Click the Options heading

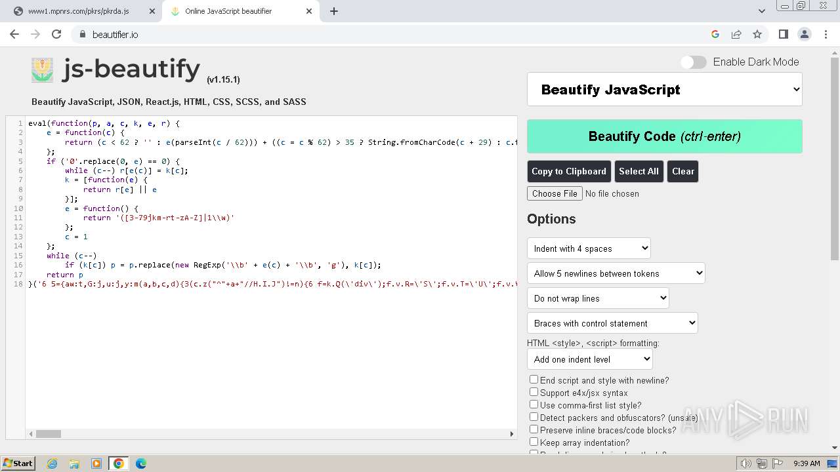(551, 219)
